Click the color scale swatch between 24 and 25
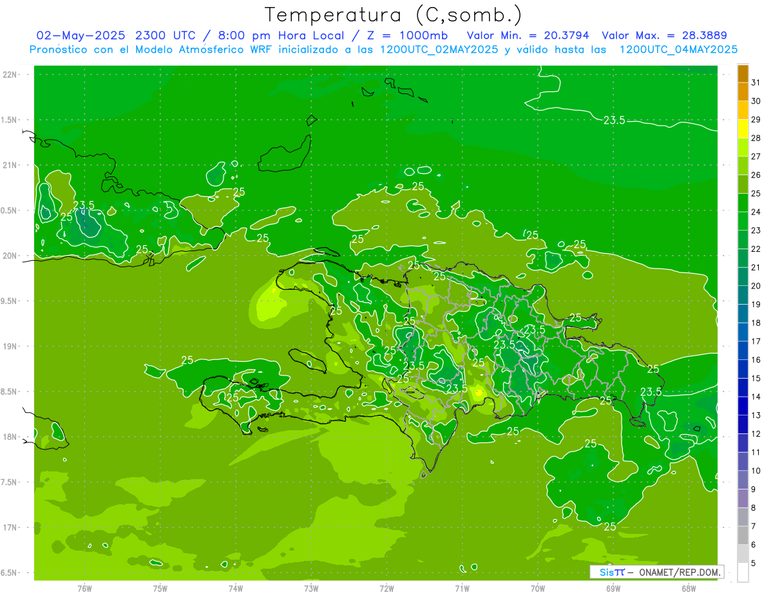This screenshot has height=597, width=773. click(x=743, y=203)
